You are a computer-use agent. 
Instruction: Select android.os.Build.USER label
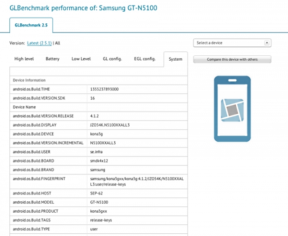coord(31,152)
